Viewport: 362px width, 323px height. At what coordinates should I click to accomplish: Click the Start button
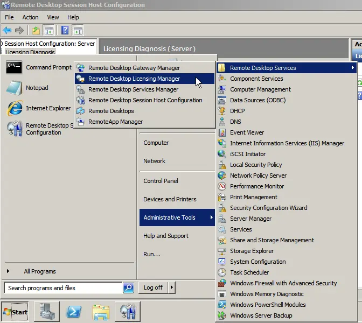[x=15, y=312]
